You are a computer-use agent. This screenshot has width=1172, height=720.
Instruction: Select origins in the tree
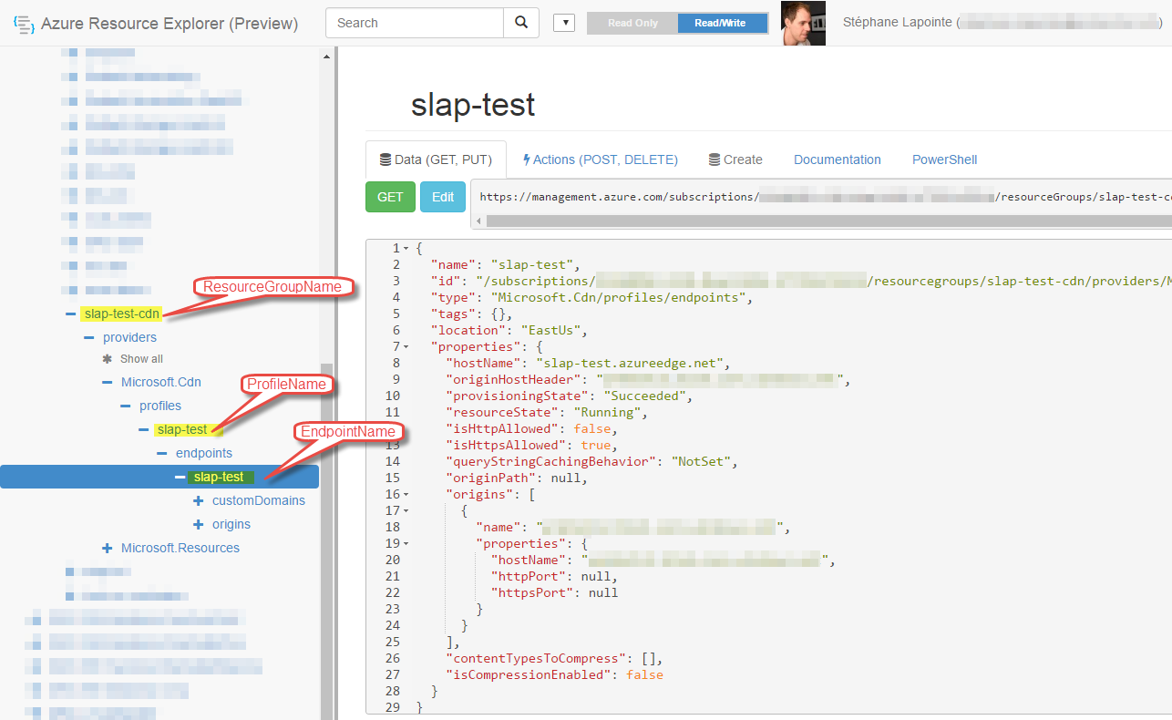pos(231,524)
